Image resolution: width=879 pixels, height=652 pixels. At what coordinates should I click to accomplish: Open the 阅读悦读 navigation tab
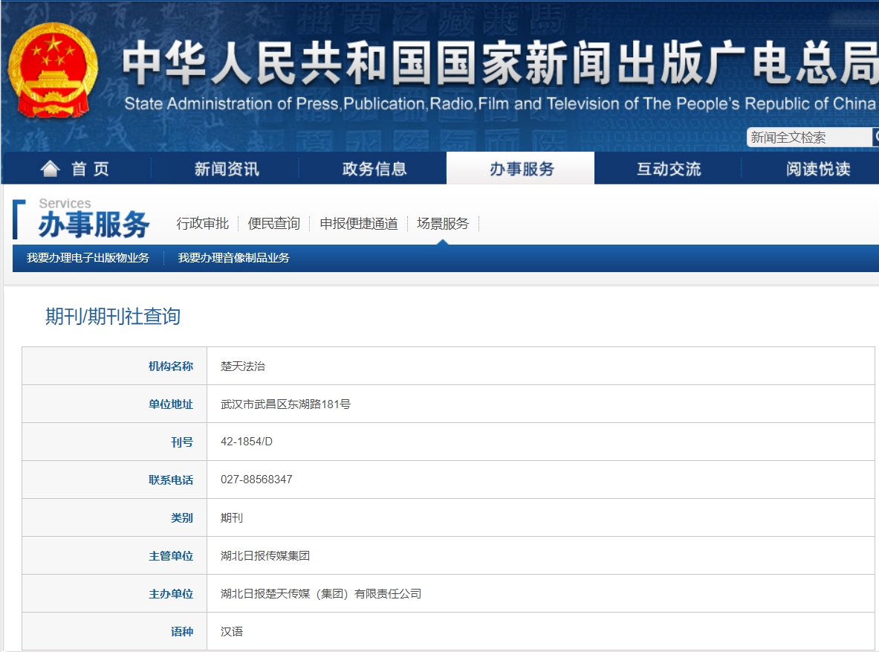coord(818,169)
